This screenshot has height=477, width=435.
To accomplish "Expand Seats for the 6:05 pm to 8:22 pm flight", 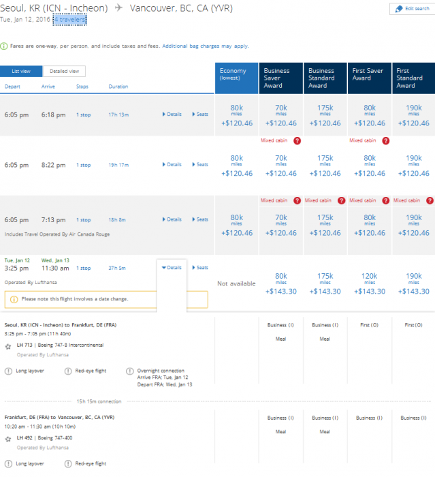I will tap(200, 164).
